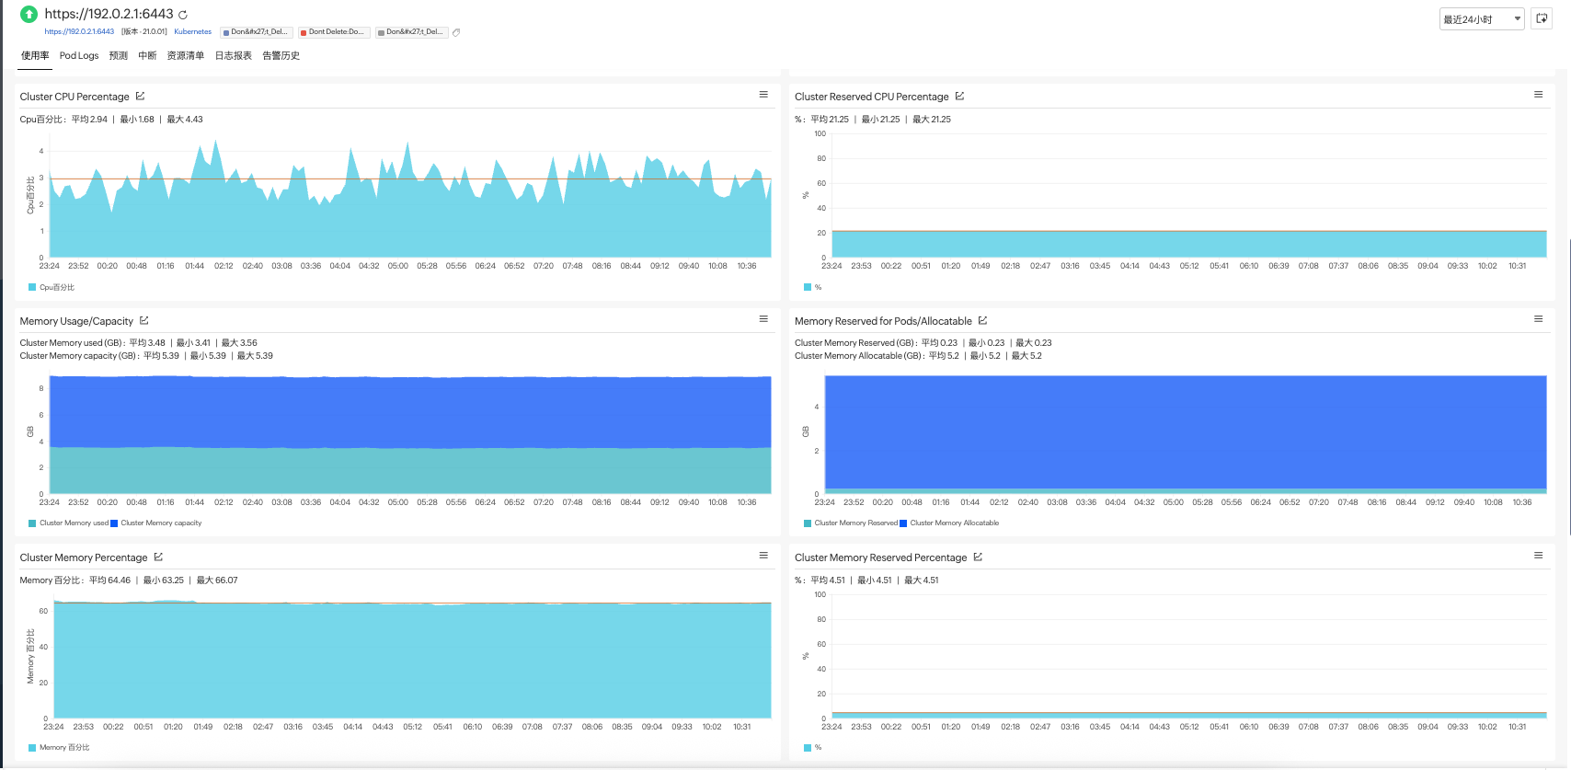The image size is (1571, 770).
Task: Open Memory Usage/Capacity chart detail icon
Action: 144,320
